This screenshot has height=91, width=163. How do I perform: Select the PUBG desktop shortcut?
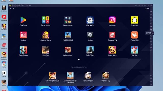tap(4, 36)
